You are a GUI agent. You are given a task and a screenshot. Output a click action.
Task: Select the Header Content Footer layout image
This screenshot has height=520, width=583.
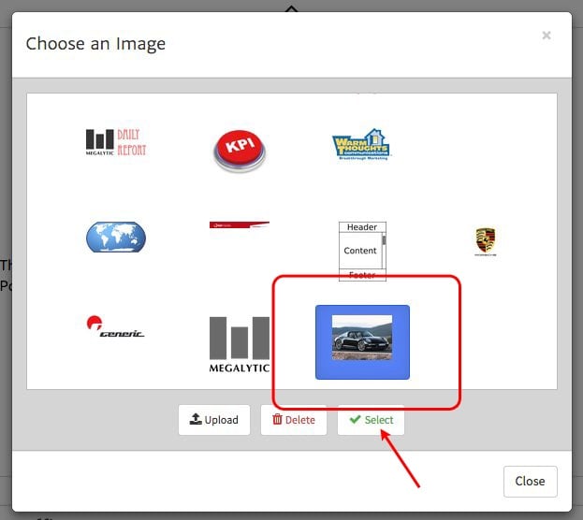click(362, 252)
